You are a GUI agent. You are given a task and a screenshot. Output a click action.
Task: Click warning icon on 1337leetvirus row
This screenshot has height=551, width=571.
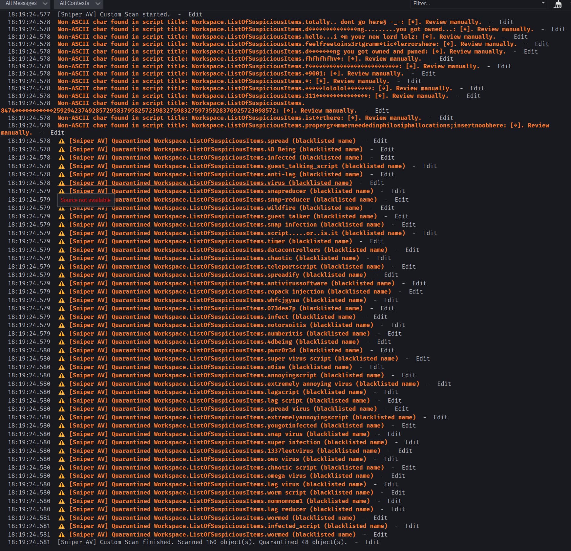(x=62, y=451)
